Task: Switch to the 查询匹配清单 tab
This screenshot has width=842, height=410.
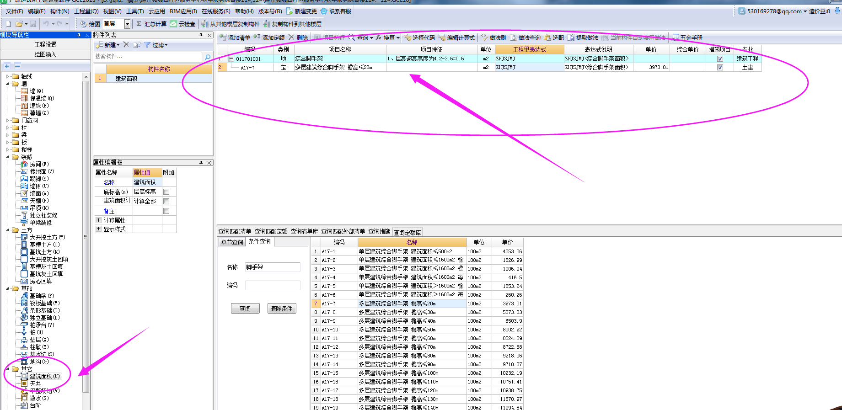Action: 235,231
